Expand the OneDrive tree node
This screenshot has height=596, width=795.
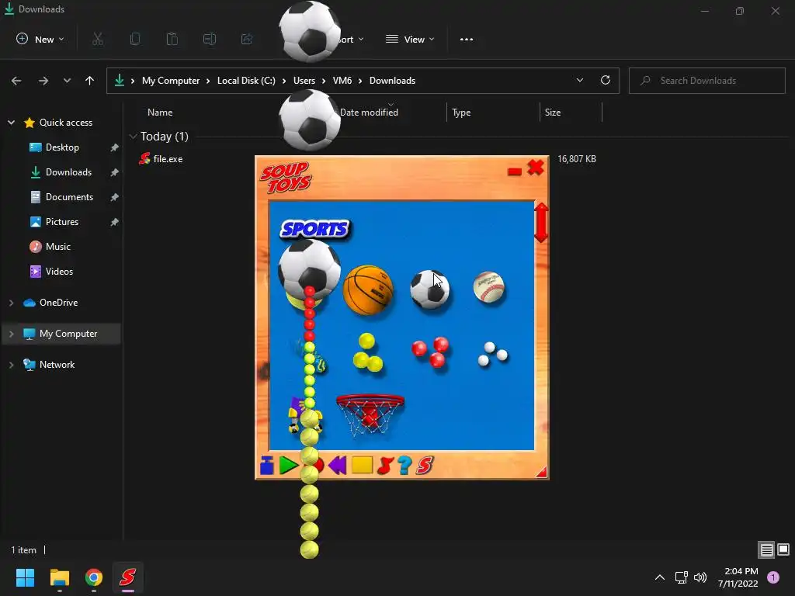click(x=11, y=303)
